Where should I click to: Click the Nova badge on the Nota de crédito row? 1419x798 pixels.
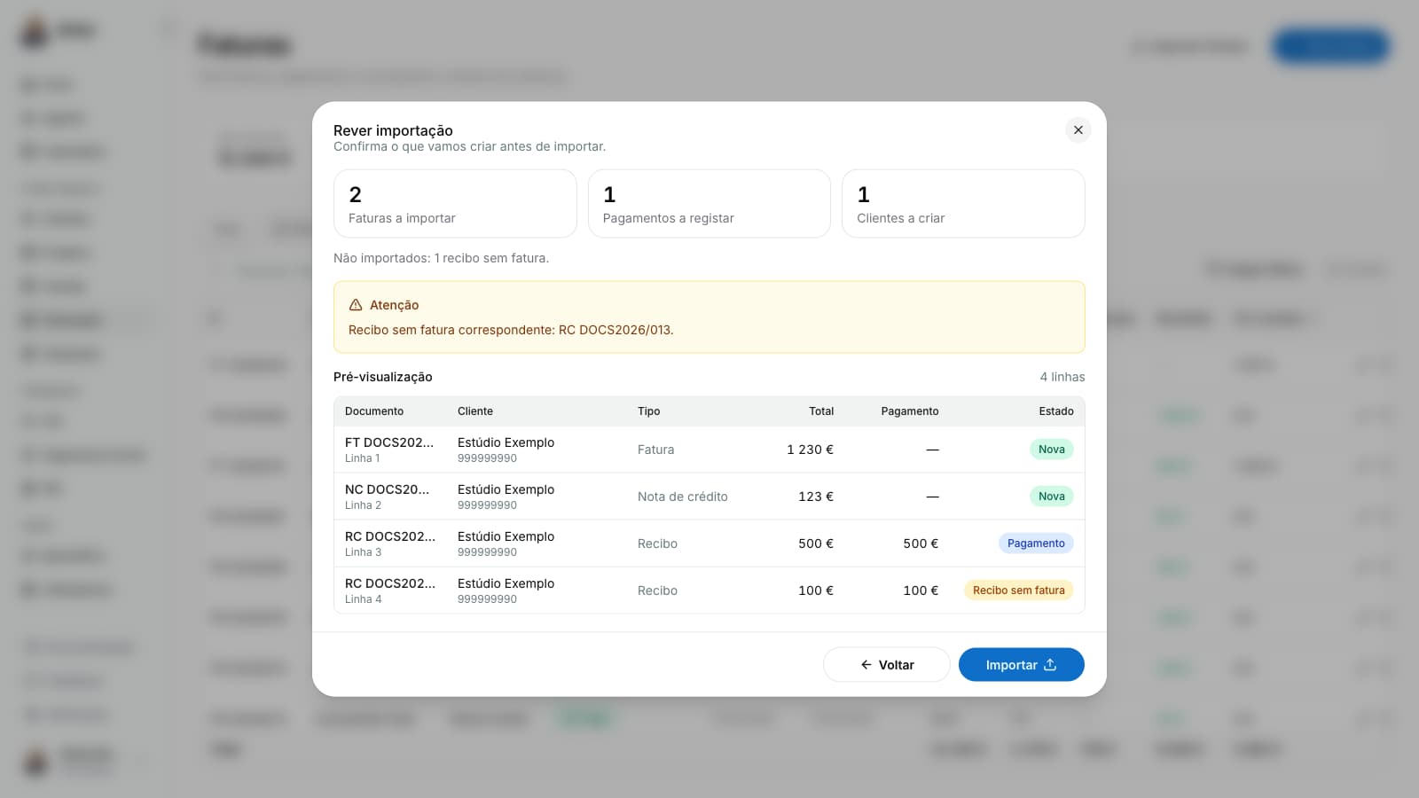(1052, 497)
